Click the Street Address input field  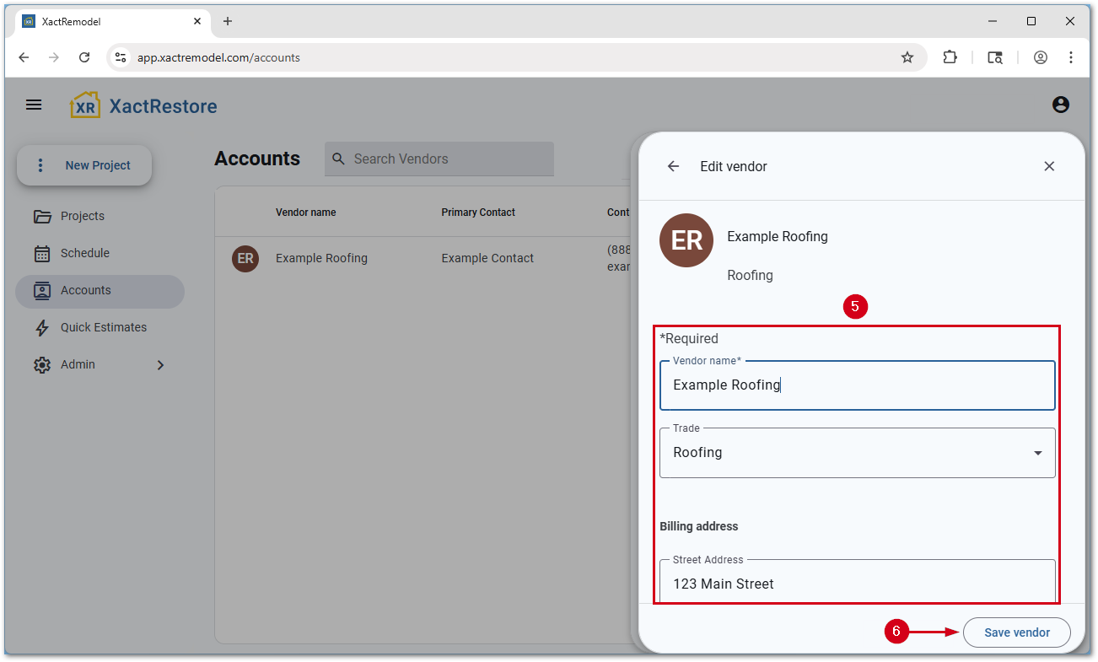coord(857,582)
